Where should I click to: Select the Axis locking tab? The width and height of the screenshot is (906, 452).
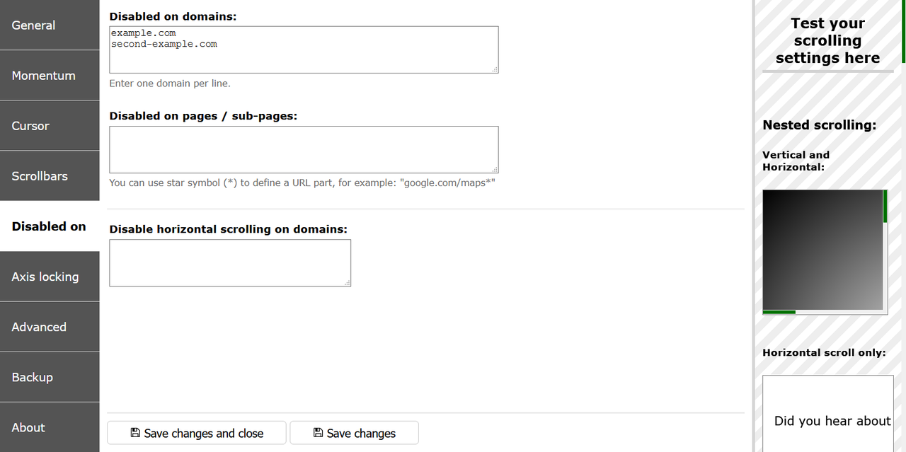(x=50, y=277)
